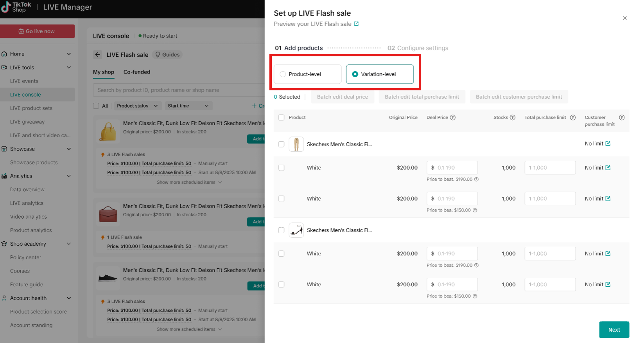Click the back arrow beside LIVE Flash sale

pyautogui.click(x=98, y=55)
